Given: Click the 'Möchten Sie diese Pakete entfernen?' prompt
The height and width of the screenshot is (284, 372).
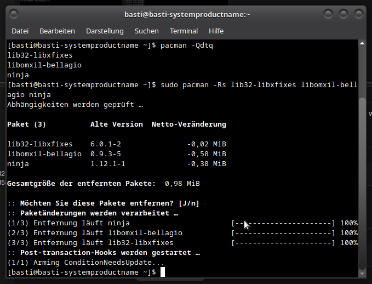Looking at the screenshot, I should point(103,203).
